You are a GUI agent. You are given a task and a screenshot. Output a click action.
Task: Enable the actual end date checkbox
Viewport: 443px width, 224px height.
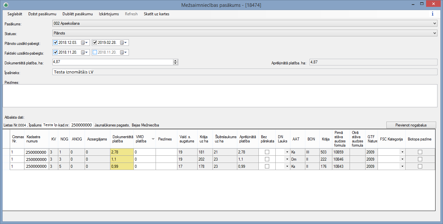click(95, 52)
